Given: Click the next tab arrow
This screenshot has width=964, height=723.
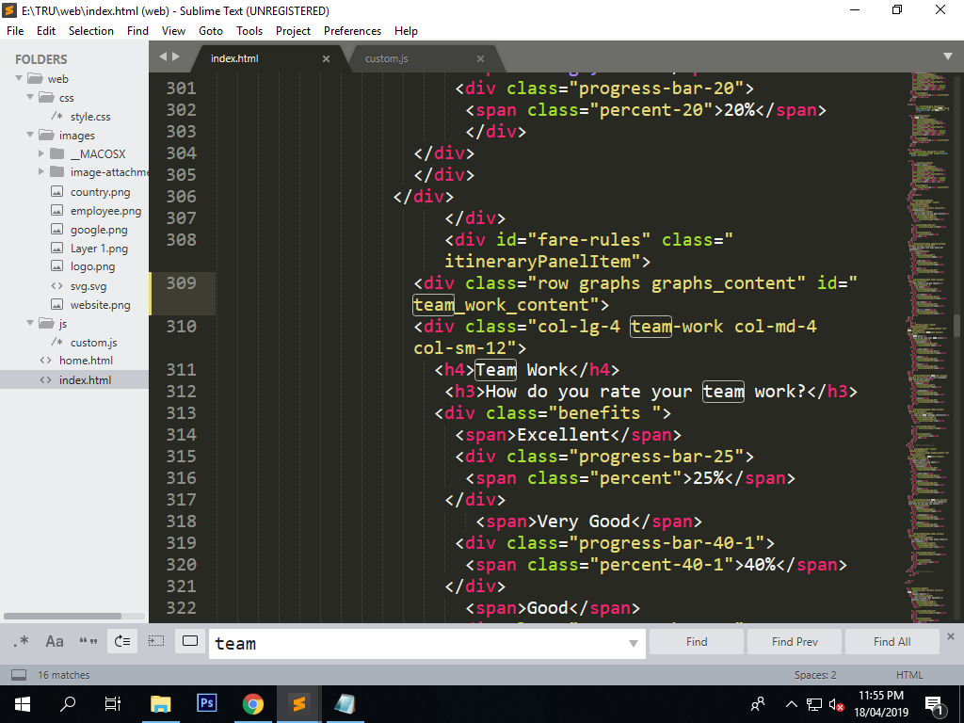Looking at the screenshot, I should click(175, 57).
